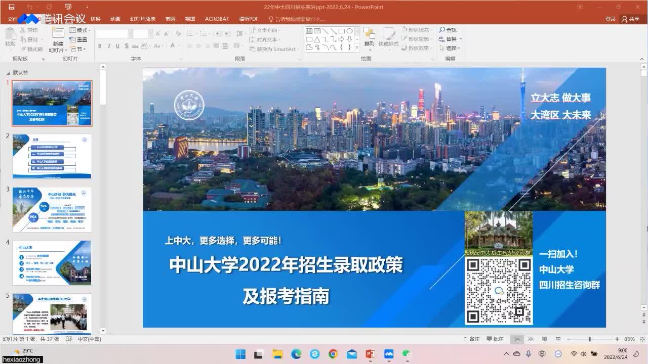Open Tencent Meeting from the taskbar
This screenshot has width=648, height=364.
[x=389, y=354]
